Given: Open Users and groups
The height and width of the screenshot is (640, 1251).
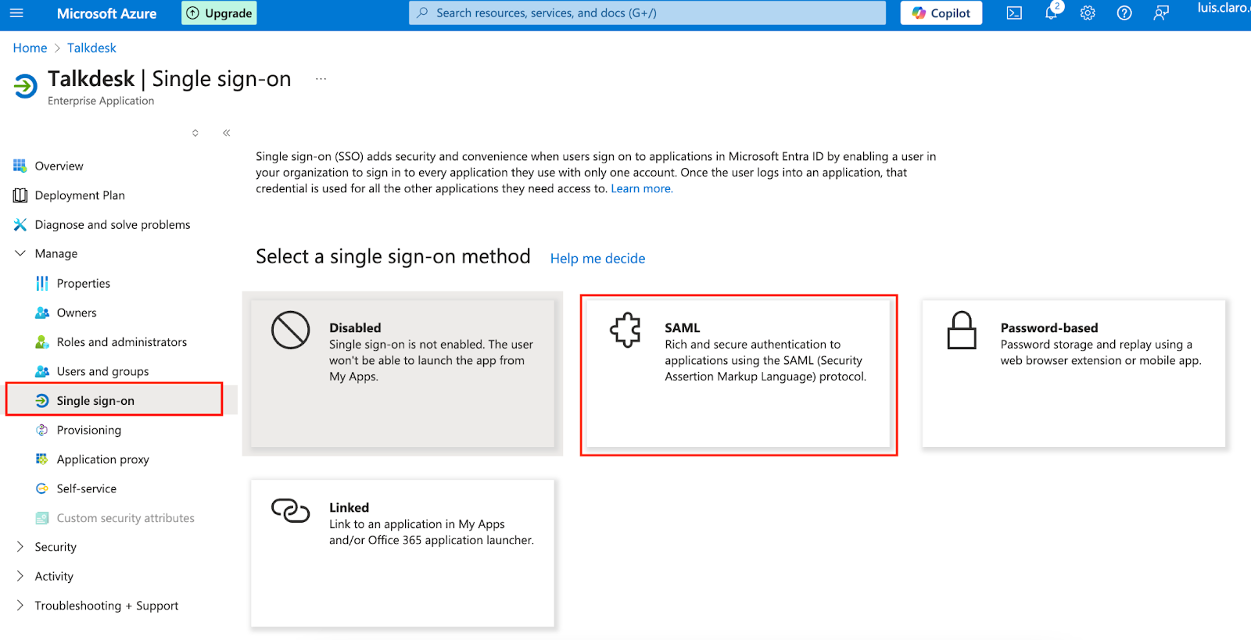Looking at the screenshot, I should coord(102,371).
